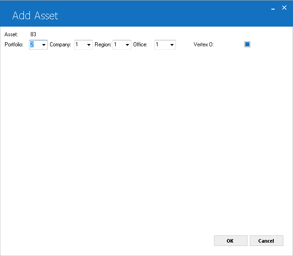Open the Region dropdown arrow
The height and width of the screenshot is (256, 293).
127,45
